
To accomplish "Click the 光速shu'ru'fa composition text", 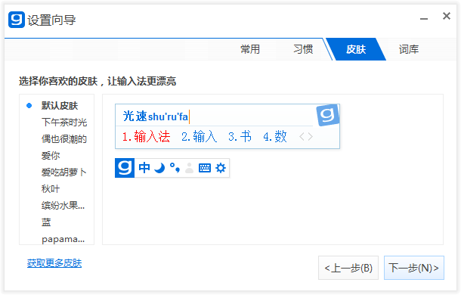I will (x=155, y=116).
